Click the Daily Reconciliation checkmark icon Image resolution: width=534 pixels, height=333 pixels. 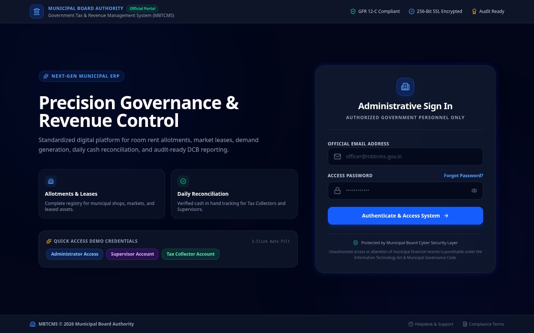(183, 181)
